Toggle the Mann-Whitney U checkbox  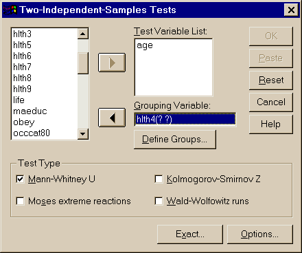(20, 179)
